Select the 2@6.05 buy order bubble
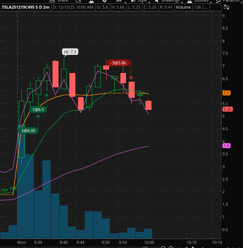Image resolution: width=243 pixels, height=248 pixels. coord(28,131)
